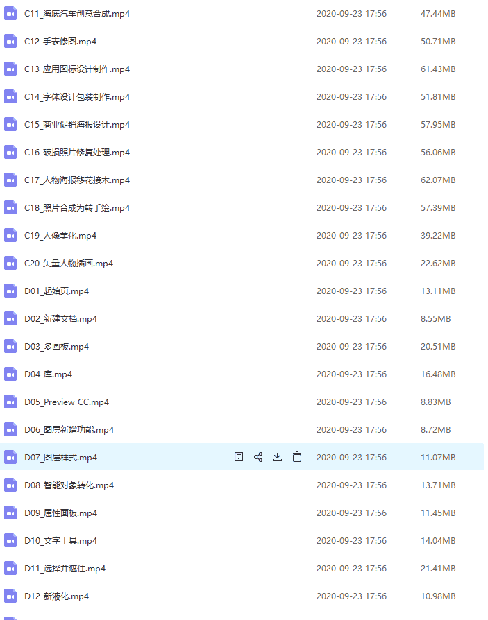
Task: Click the video icon beside C11_海底汽车创意合成.mp4
Action: coord(10,14)
